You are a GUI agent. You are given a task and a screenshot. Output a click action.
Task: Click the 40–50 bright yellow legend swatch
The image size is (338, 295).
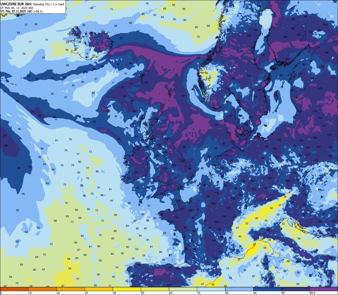(127, 289)
